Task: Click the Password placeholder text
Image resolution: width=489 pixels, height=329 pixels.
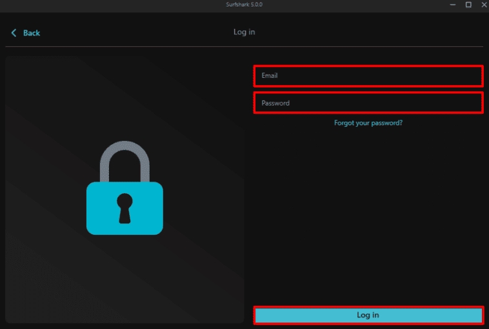Action: point(275,103)
